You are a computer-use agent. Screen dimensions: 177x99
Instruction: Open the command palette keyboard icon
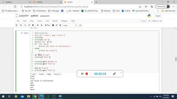(80, 25)
